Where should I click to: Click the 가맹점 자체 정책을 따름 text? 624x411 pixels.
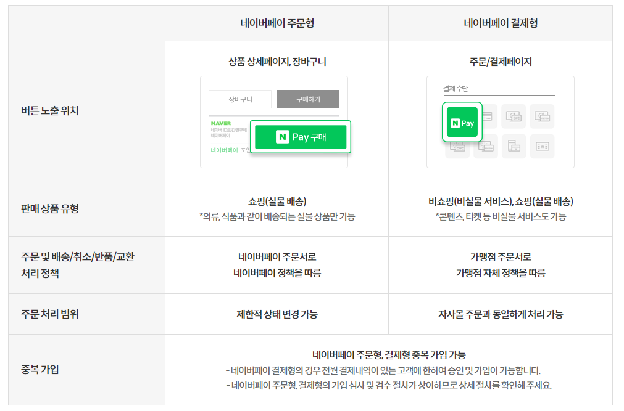coord(501,273)
